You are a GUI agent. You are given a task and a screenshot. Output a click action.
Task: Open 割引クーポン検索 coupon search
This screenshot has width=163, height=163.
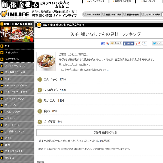(112, 15)
